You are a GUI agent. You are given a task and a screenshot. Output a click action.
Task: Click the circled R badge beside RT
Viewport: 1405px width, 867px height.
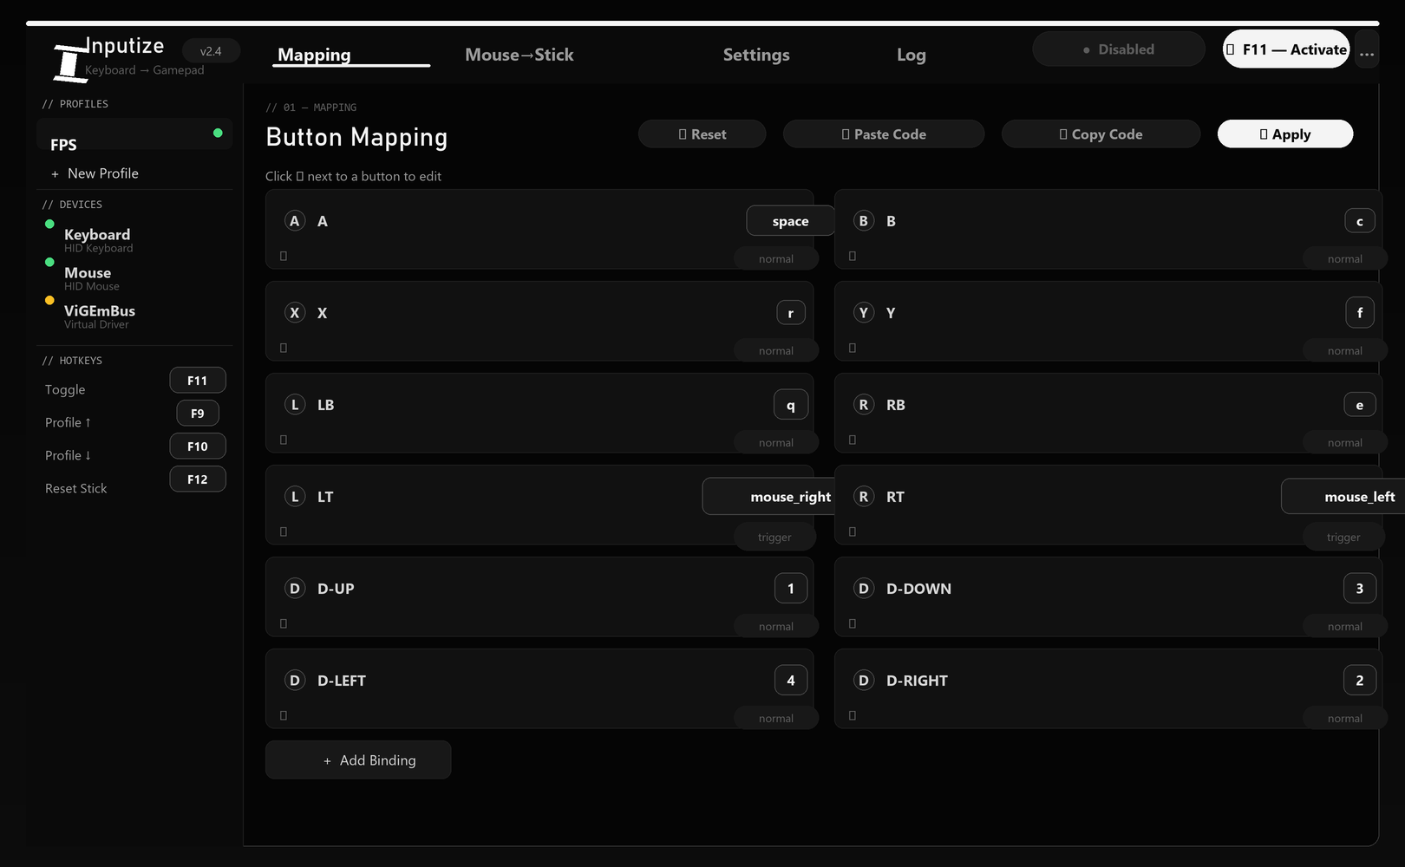864,497
